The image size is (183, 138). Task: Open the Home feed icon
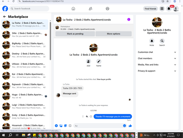point(73,9)
